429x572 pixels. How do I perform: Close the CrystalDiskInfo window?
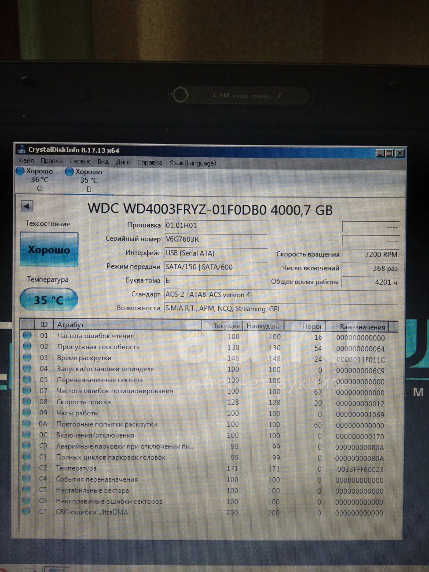[400, 153]
